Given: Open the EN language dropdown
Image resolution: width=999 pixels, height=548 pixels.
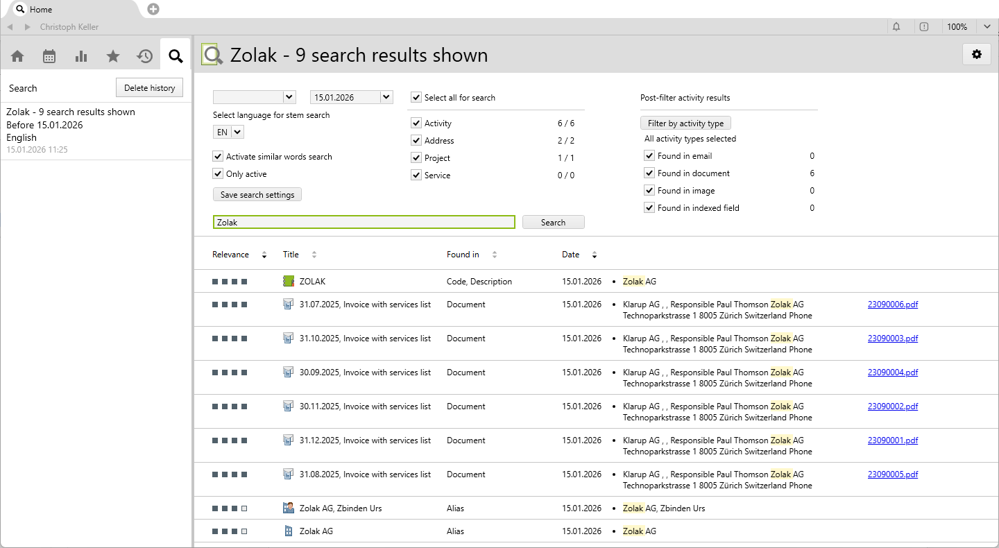Looking at the screenshot, I should [x=237, y=132].
